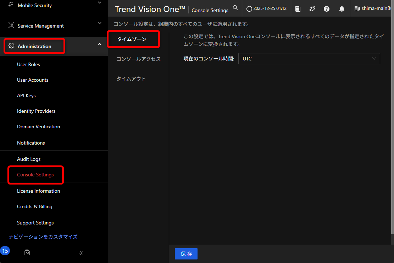Click the Console Settings header breadcrumb
This screenshot has width=394, height=263.
coord(210,10)
